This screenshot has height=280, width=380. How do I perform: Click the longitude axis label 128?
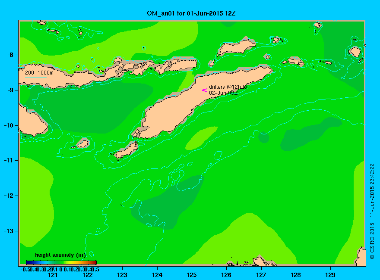[x=296, y=275]
